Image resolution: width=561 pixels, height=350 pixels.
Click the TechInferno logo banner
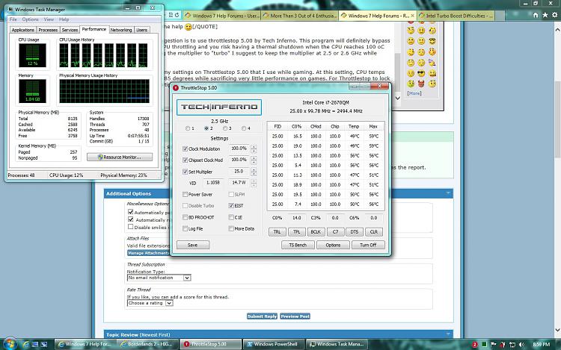(x=219, y=107)
